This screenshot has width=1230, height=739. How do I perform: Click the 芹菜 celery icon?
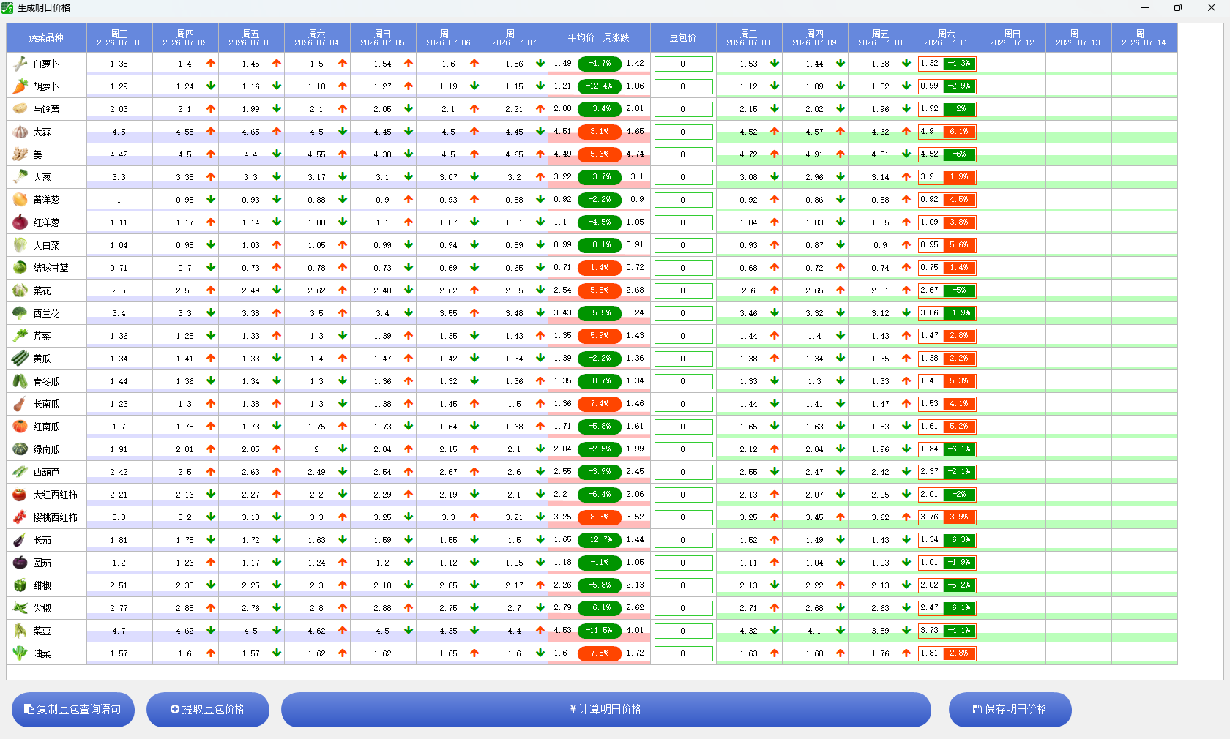20,336
